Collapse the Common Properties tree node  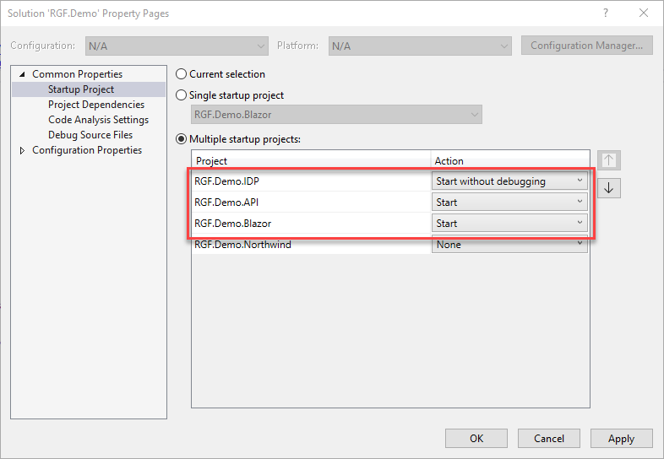coord(22,74)
